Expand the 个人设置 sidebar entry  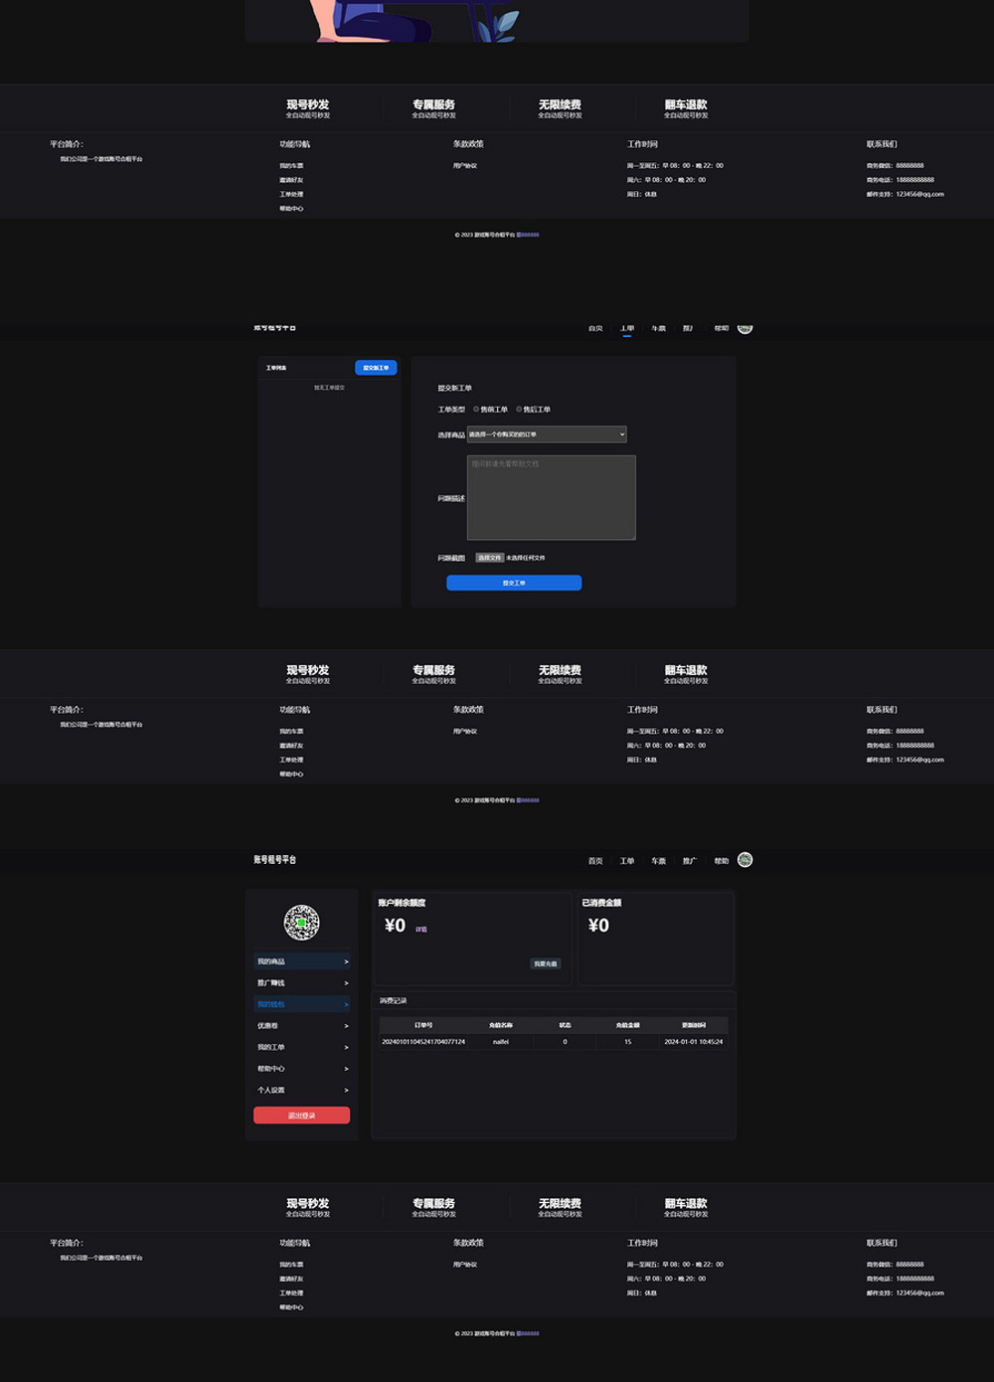click(301, 1091)
